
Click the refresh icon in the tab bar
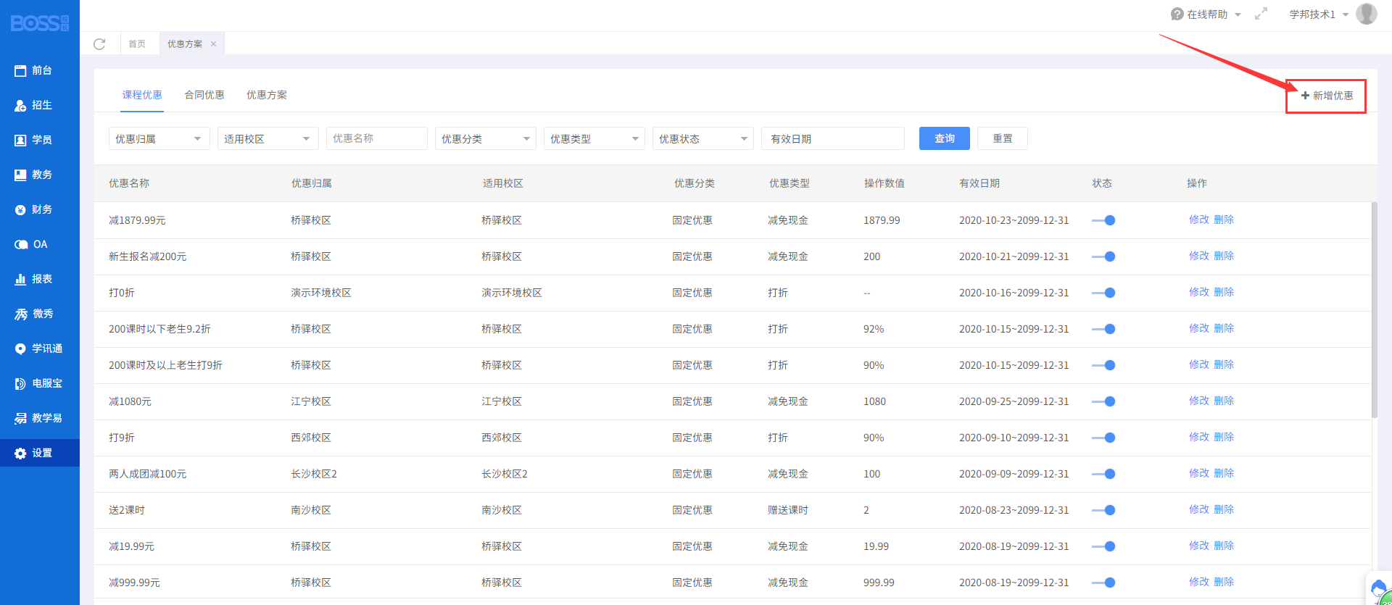[99, 44]
